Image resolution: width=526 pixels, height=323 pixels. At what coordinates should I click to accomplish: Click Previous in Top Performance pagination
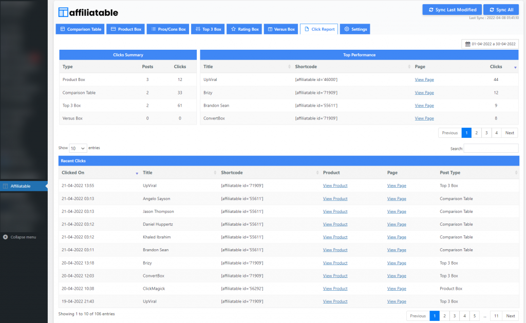click(450, 133)
